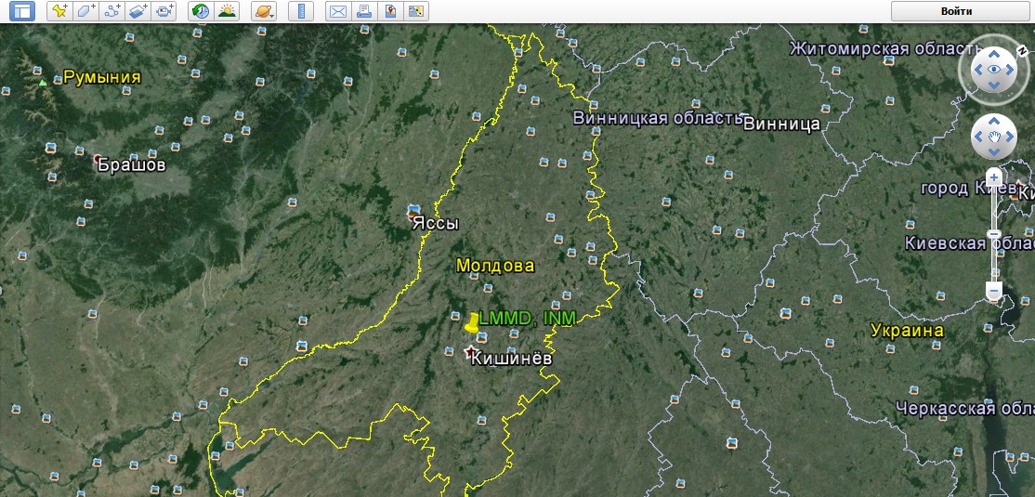
Task: Start recording a tour
Action: point(164,11)
